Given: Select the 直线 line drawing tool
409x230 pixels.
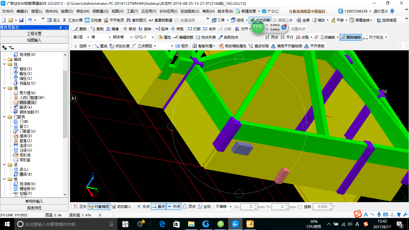Looking at the screenshot, I should 101,46.
